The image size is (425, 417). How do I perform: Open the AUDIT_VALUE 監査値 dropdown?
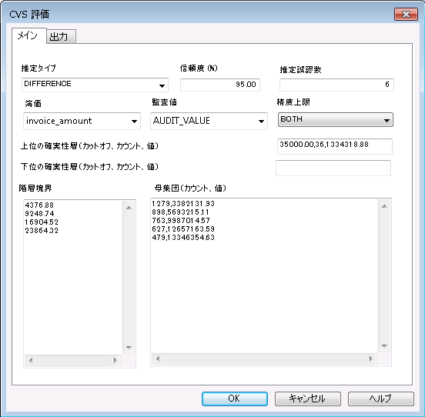tap(209, 121)
